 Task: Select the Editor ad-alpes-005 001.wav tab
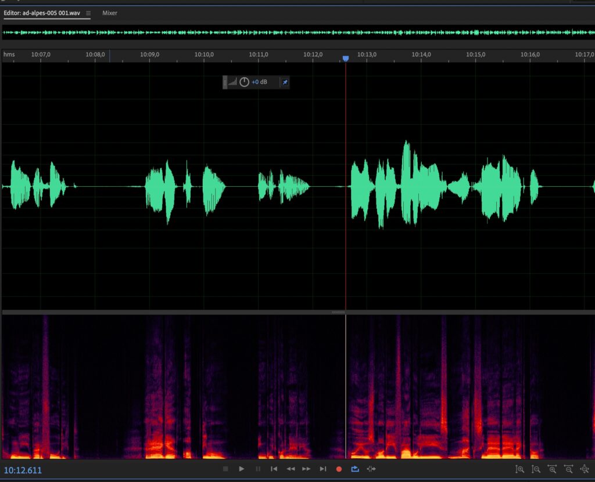pyautogui.click(x=42, y=13)
